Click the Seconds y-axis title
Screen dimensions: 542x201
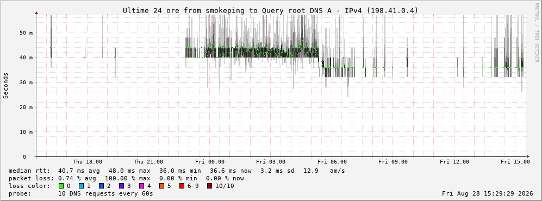tap(6, 85)
